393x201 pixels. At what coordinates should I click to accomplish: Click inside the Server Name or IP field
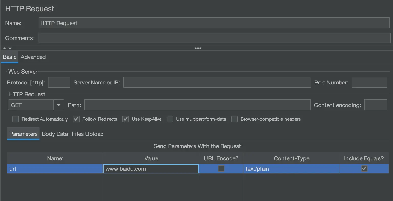pos(217,82)
